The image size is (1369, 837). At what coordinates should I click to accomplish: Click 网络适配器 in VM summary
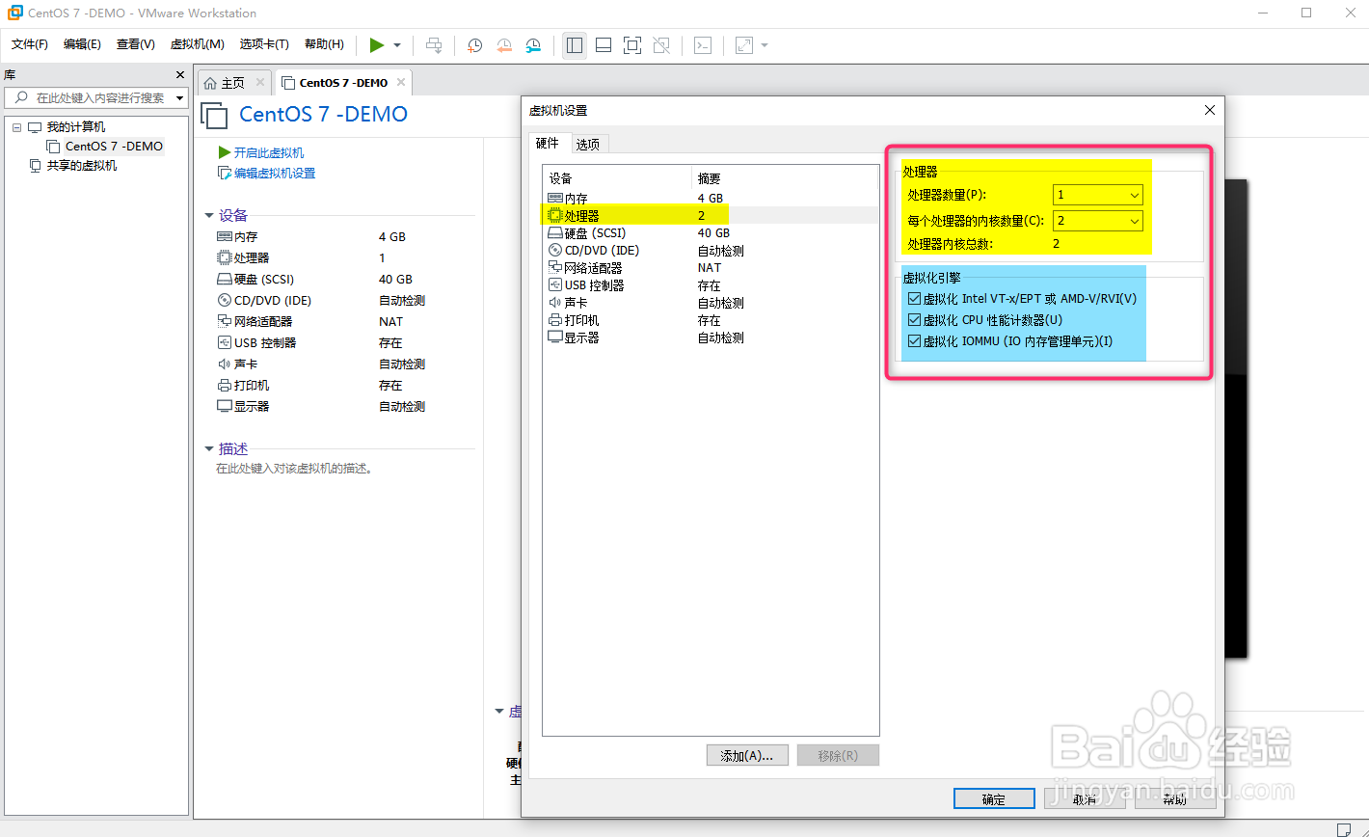[x=262, y=322]
